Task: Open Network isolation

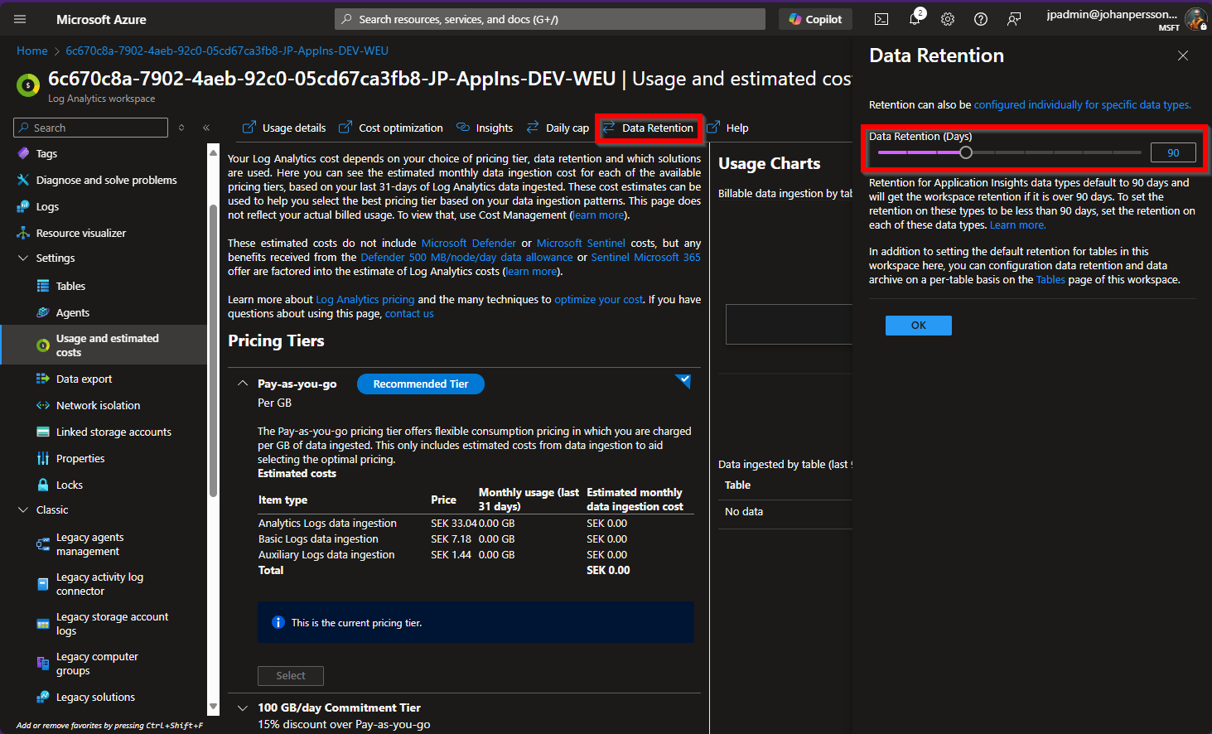Action: (x=98, y=405)
